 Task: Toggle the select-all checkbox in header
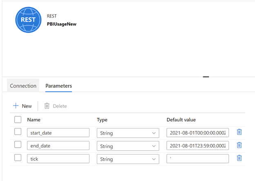pyautogui.click(x=18, y=120)
